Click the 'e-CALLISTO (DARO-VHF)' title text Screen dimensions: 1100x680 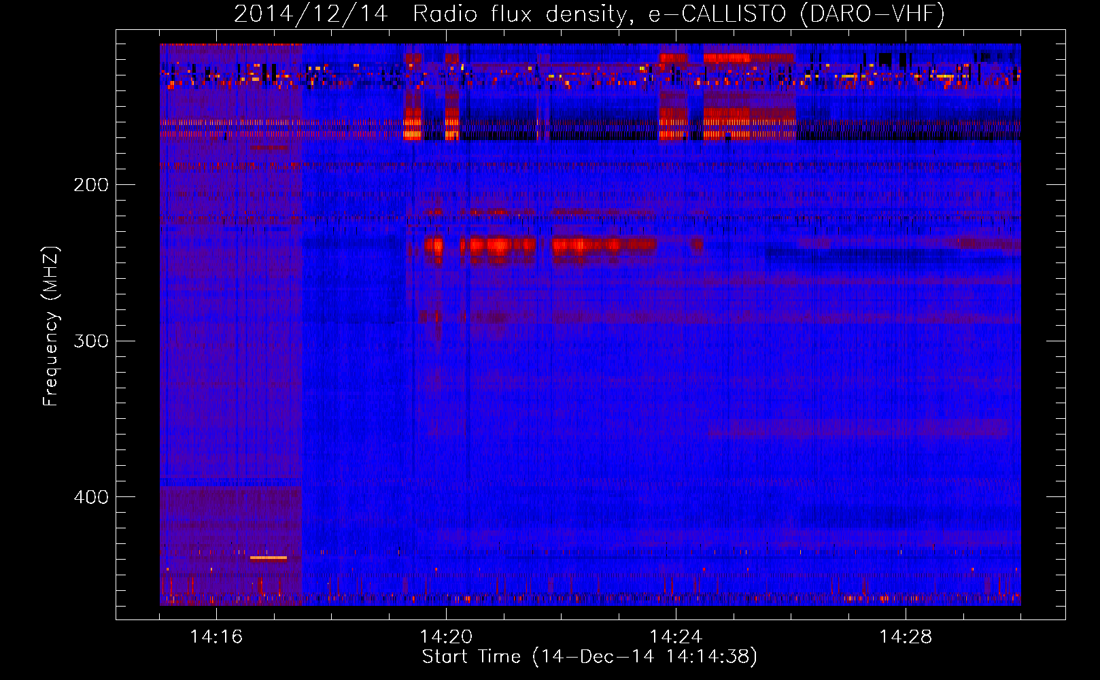(796, 14)
